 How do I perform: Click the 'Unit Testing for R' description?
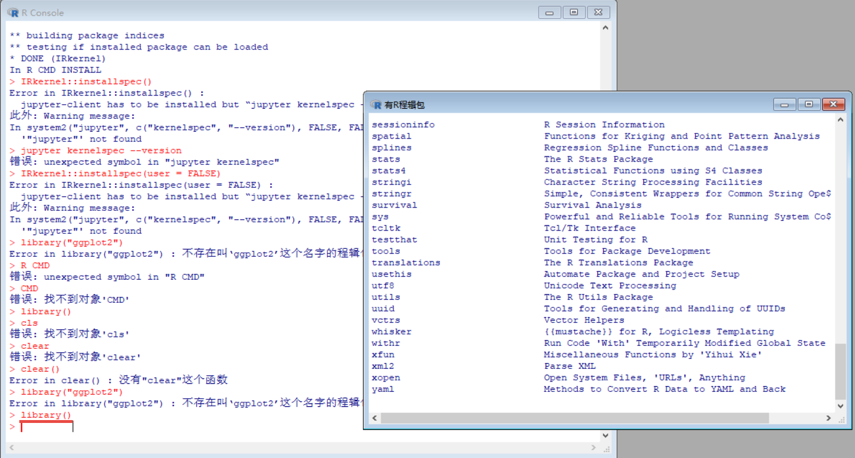(x=596, y=240)
